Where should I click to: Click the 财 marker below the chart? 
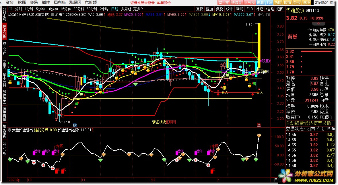tap(75, 125)
